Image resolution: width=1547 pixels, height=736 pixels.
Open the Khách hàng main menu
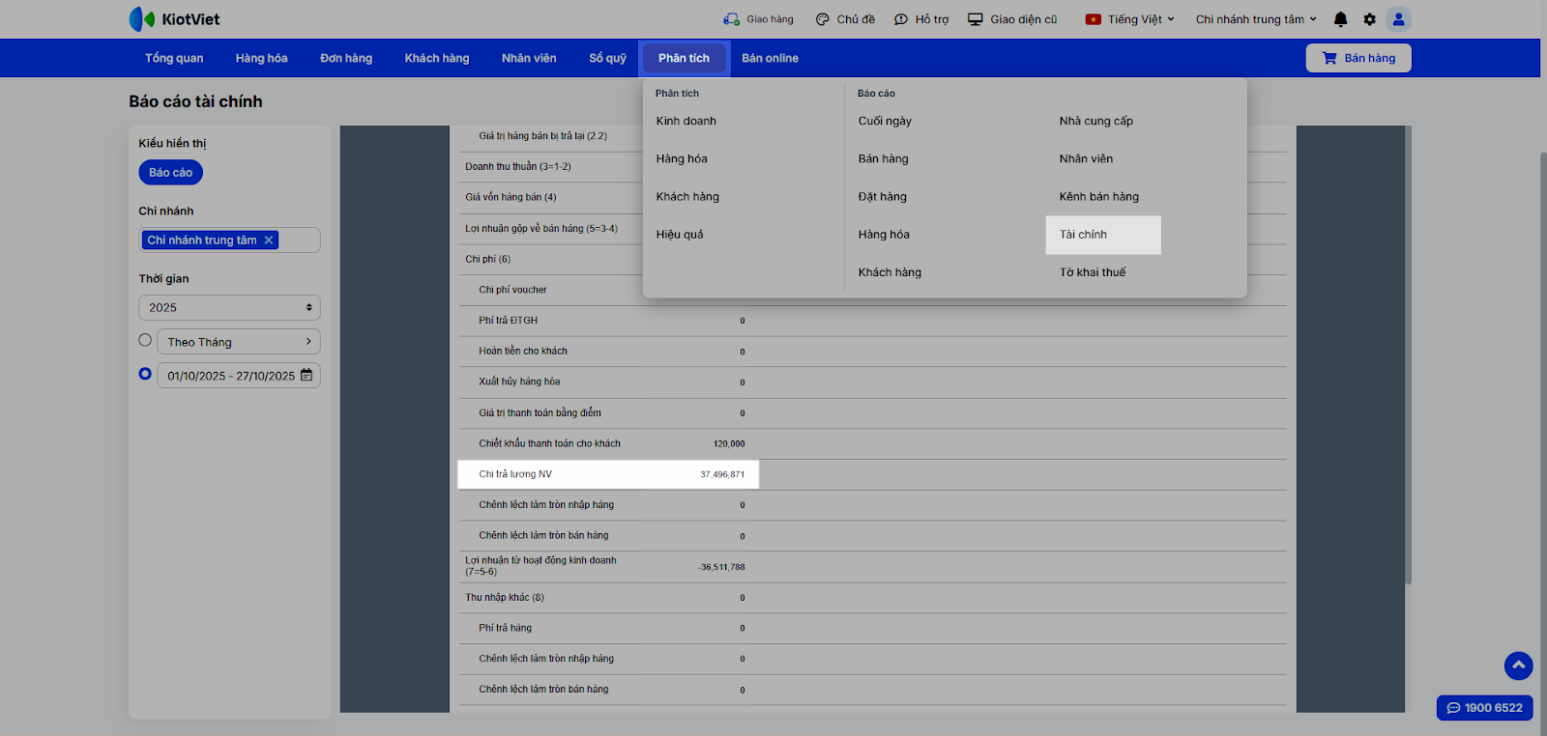coord(437,58)
